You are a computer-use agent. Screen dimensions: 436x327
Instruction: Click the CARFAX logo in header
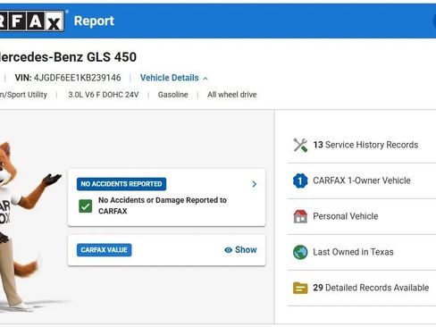coord(31,21)
